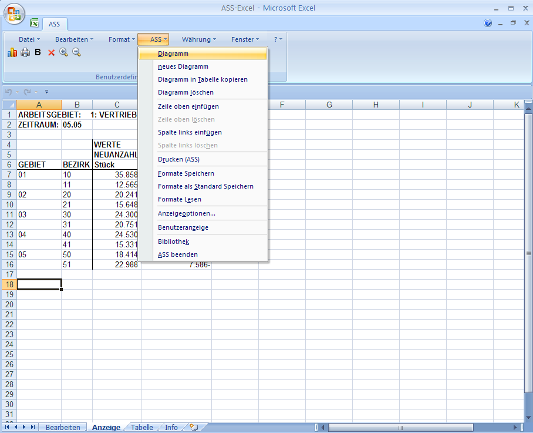This screenshot has width=533, height=433.
Task: Click the vertical scrollbar up arrow
Action: 528,109
